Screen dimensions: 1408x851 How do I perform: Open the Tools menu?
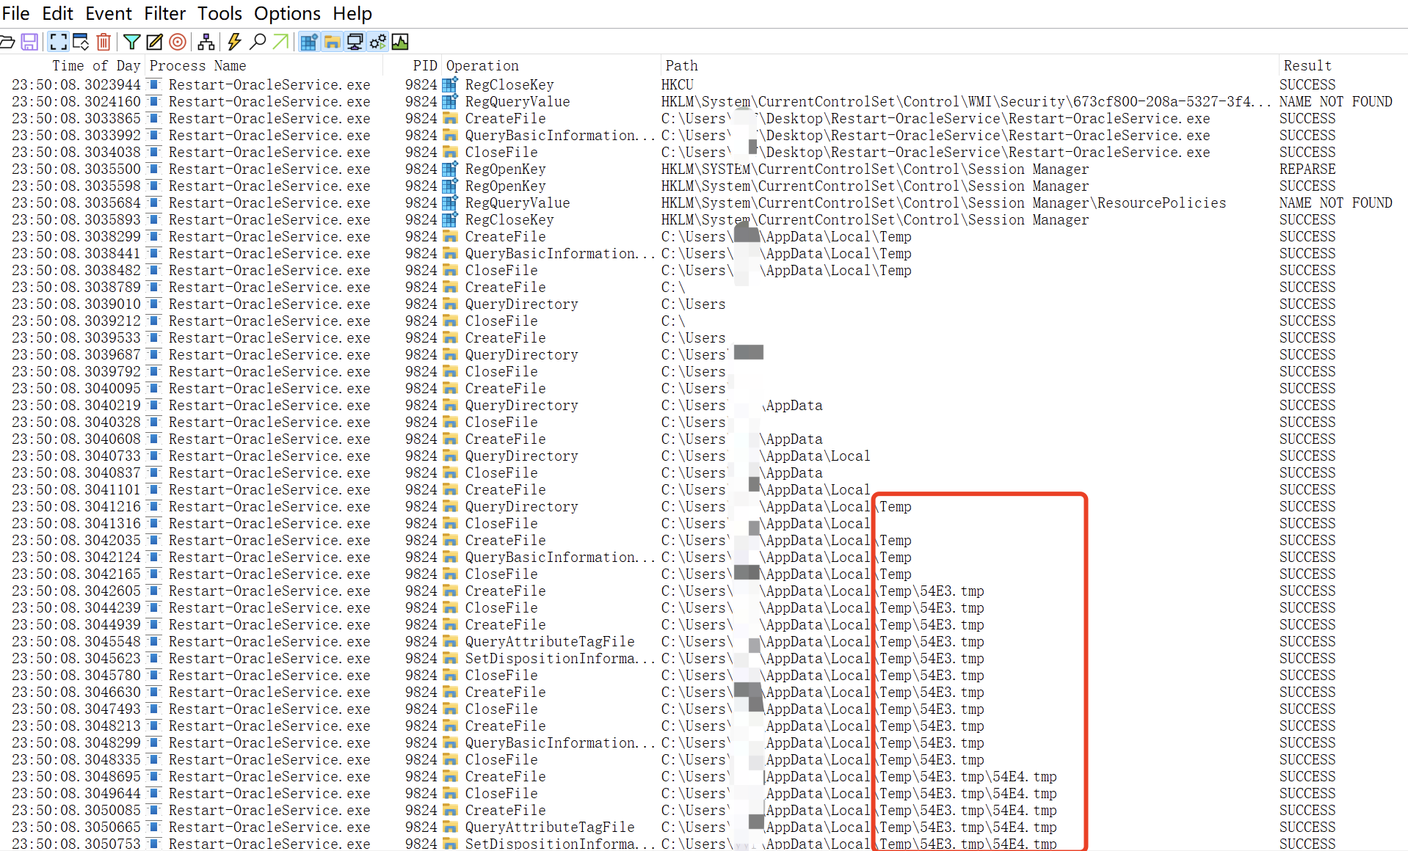coord(219,13)
